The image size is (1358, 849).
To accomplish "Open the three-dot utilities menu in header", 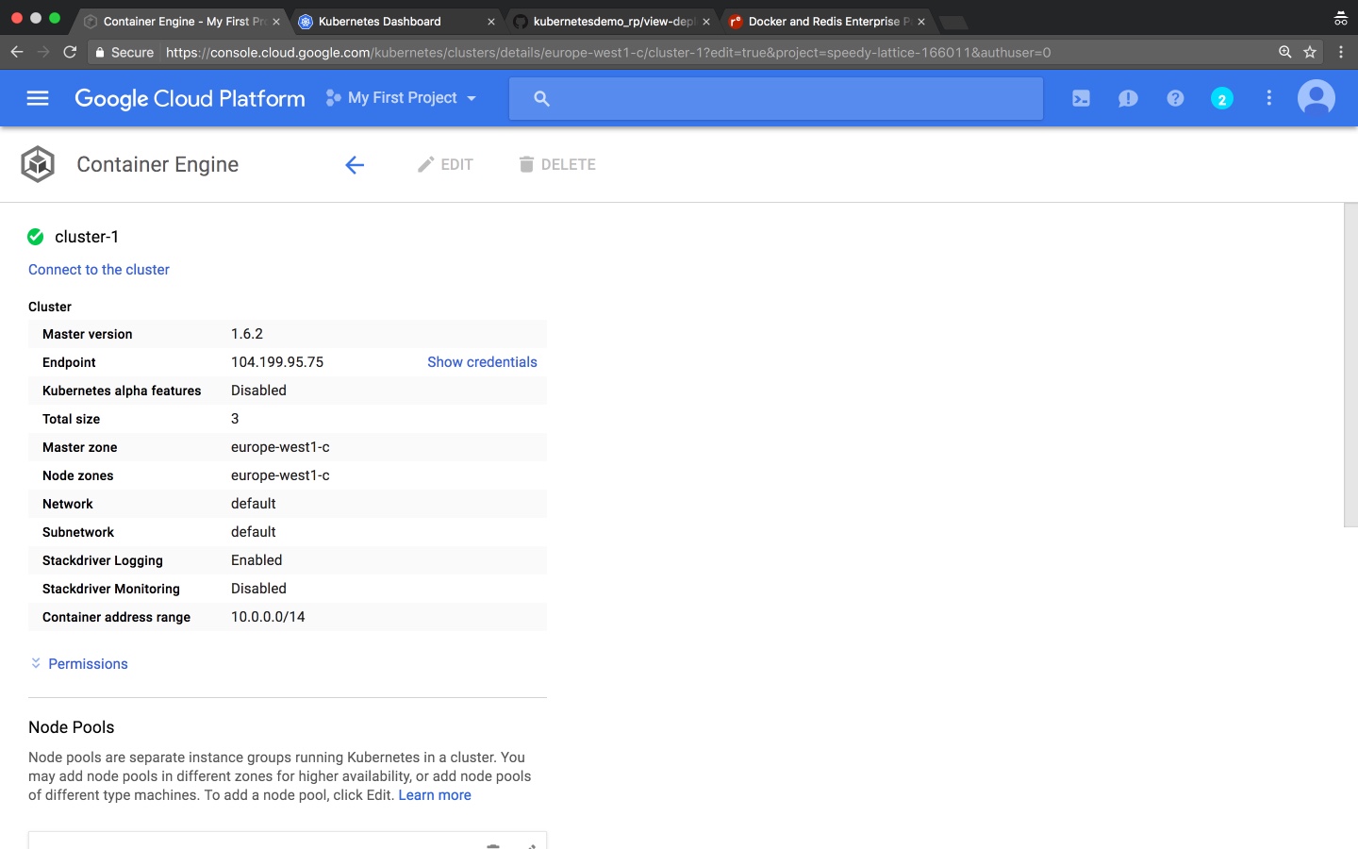I will pyautogui.click(x=1269, y=98).
